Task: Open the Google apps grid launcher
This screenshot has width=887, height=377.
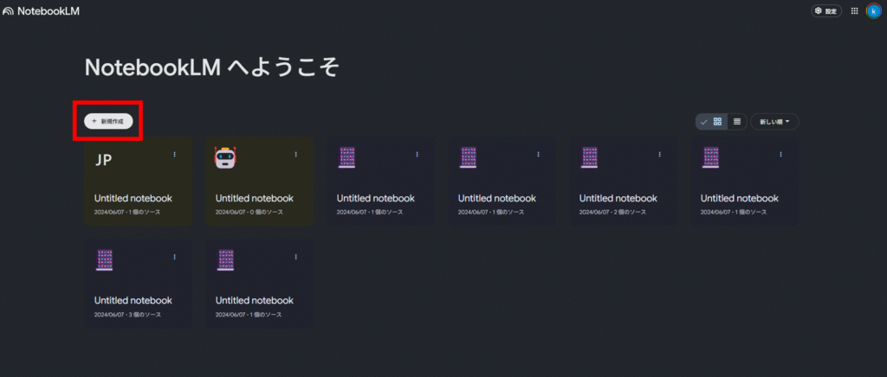Action: 855,10
